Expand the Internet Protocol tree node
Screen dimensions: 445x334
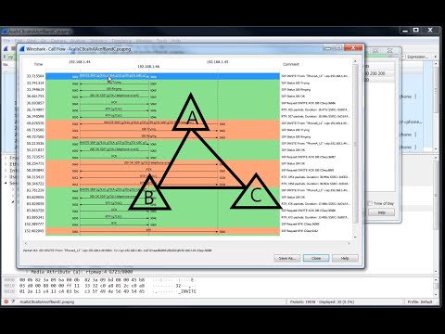[6, 171]
